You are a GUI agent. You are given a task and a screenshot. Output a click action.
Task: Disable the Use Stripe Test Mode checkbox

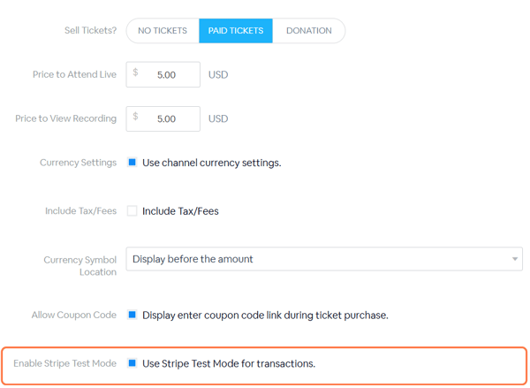[132, 363]
